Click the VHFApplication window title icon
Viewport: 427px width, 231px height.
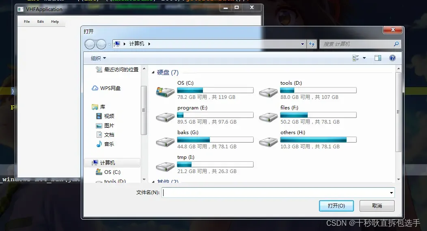click(x=20, y=9)
